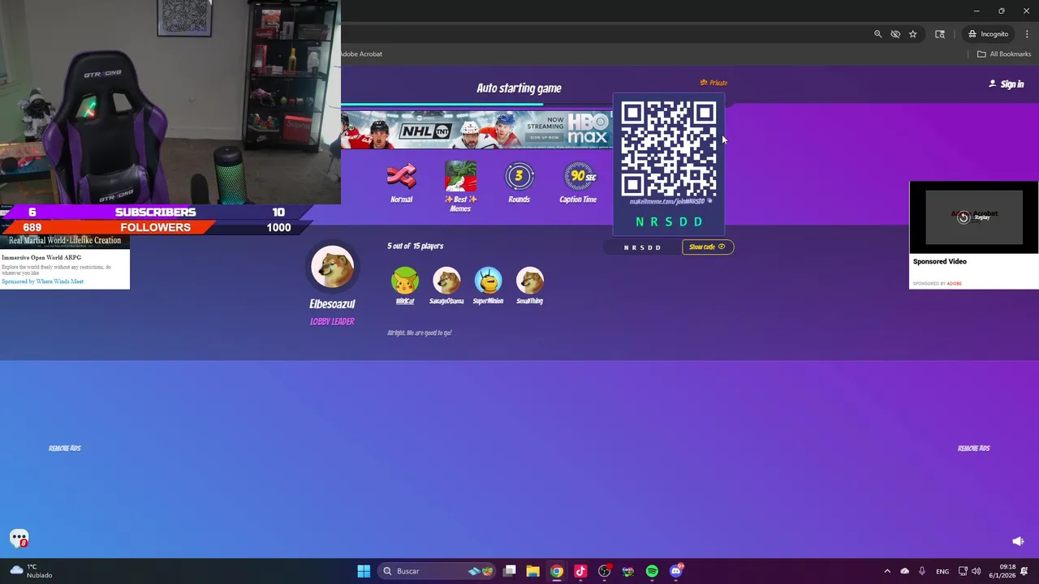Toggle the Show code eye button
Viewport: 1039px width, 584px height.
(708, 247)
